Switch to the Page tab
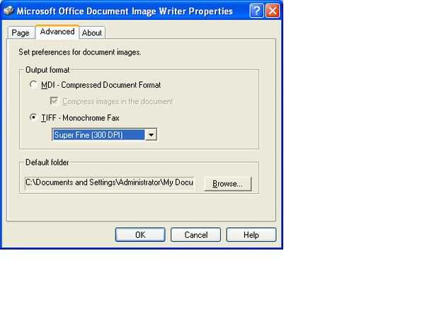The image size is (439, 329). (21, 33)
